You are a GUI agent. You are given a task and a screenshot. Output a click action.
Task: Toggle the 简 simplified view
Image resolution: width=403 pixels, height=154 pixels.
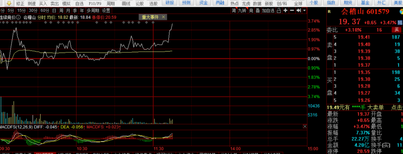pos(234,11)
